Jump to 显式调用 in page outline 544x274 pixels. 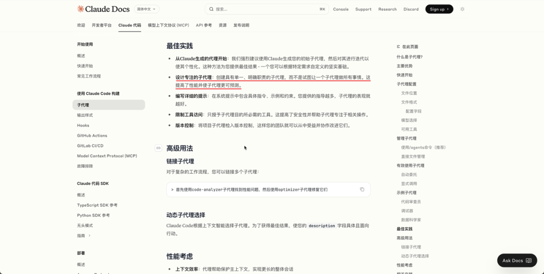(409, 183)
